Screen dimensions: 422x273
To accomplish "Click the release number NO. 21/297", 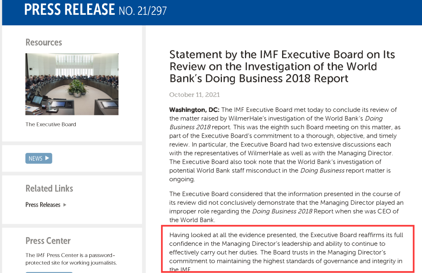I will (x=143, y=11).
